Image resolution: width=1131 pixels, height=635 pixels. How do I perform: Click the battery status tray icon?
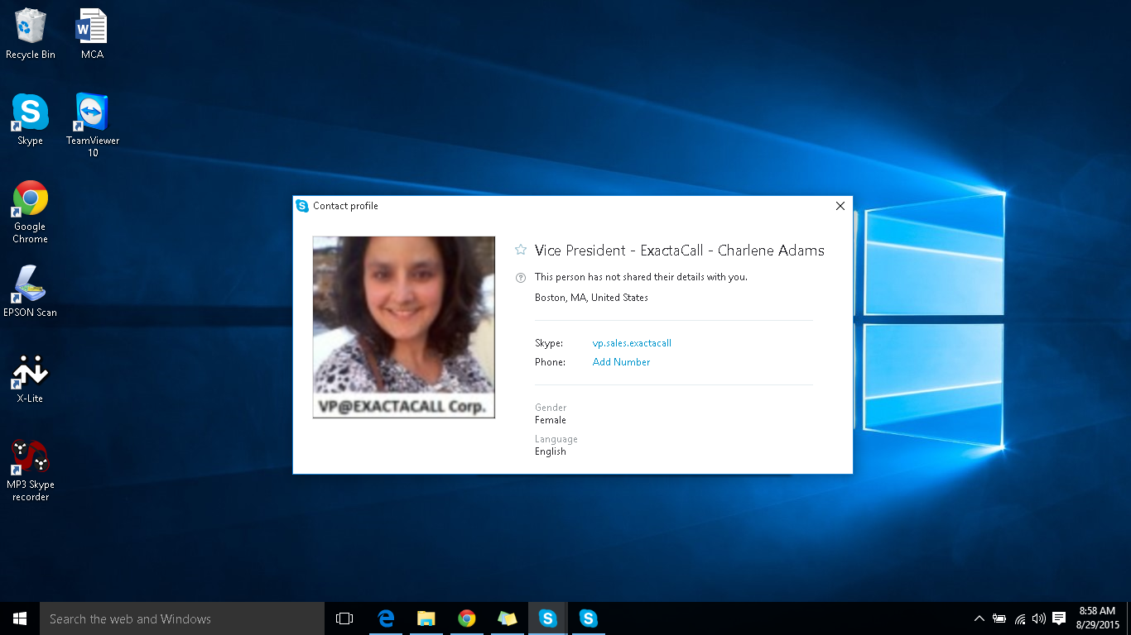tap(999, 618)
